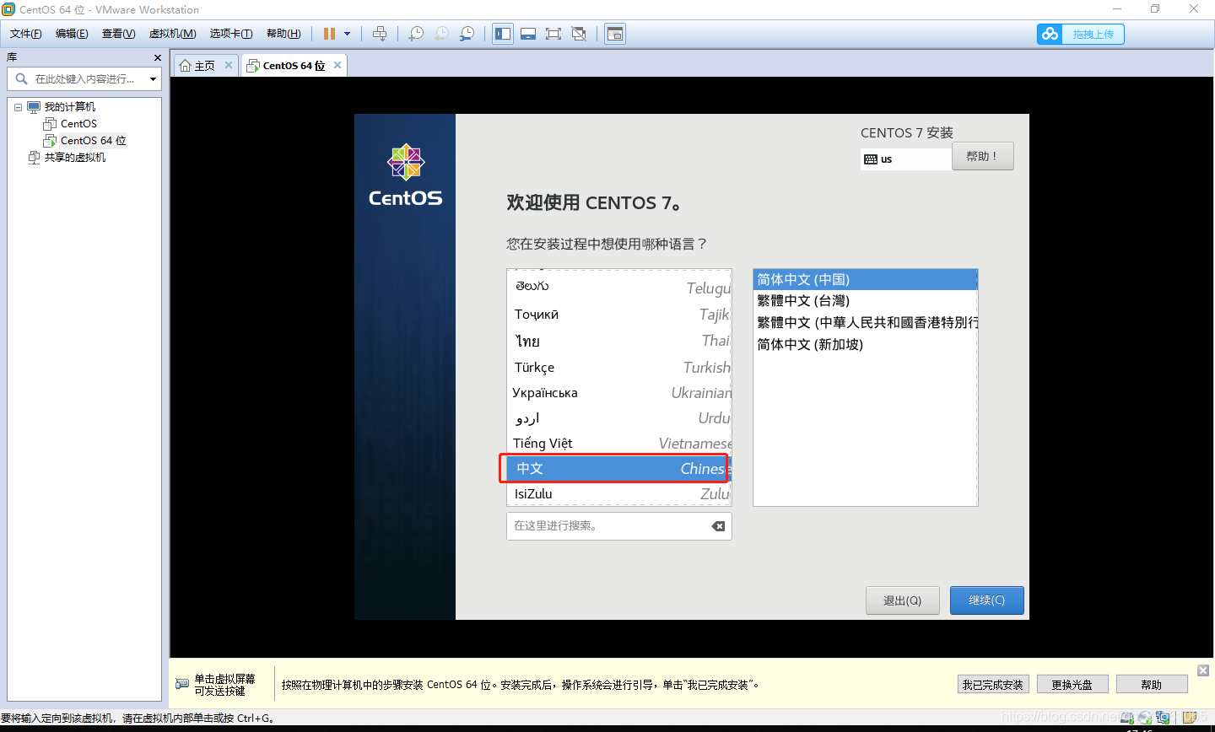Collapse the 我的计算机 tree node
Screen dimensions: 1215x732
coord(18,107)
